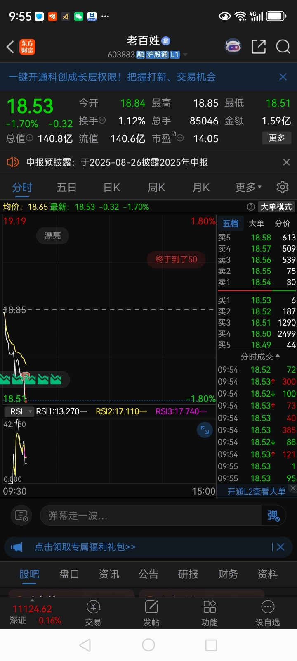Tap the 中报预披露 announcement text

[x=117, y=162]
